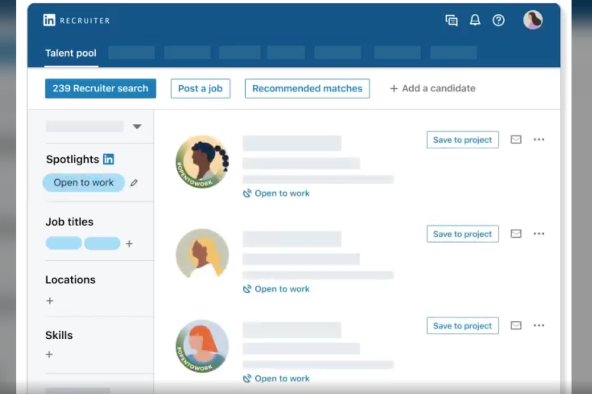
Task: Click third candidate's Open to work label
Action: pyautogui.click(x=276, y=378)
